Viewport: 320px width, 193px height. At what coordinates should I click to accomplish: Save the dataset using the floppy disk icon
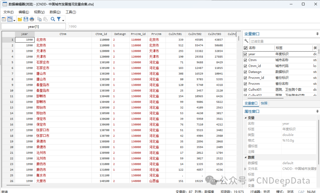[26, 19]
